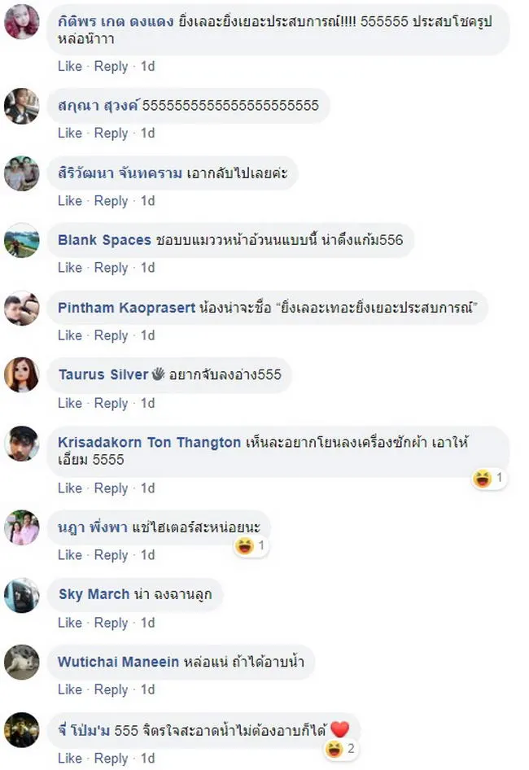529x770 pixels.
Task: Like สกุณา สุวงค์'s comment
Action: click(70, 133)
